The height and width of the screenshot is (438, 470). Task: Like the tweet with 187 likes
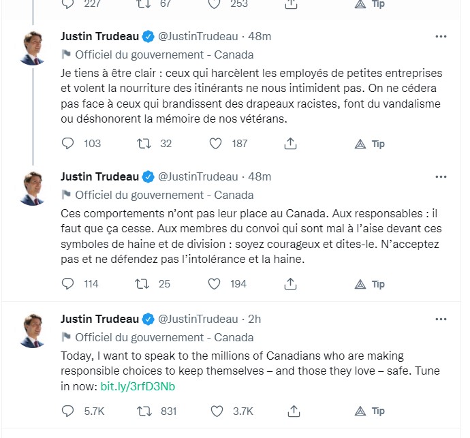[x=216, y=144]
